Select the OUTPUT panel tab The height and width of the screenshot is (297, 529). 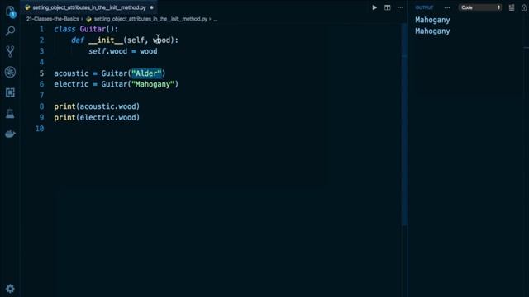click(424, 7)
